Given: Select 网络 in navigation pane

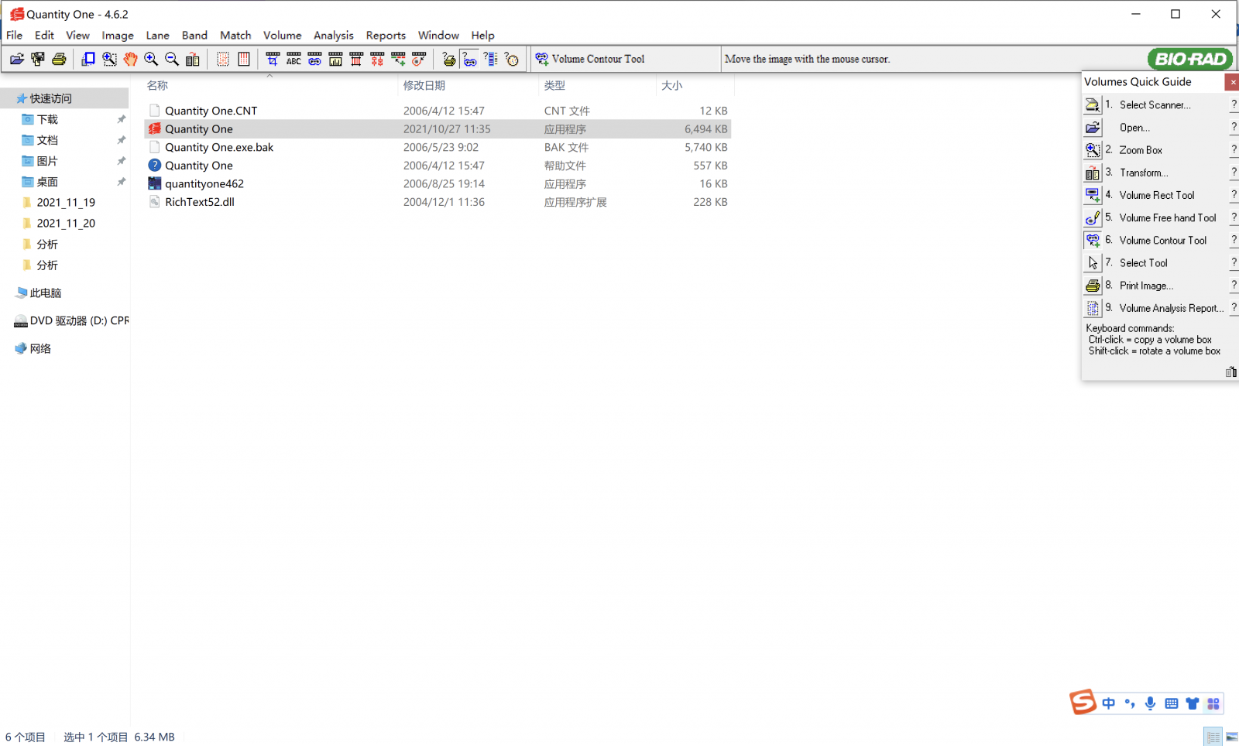Looking at the screenshot, I should [40, 348].
